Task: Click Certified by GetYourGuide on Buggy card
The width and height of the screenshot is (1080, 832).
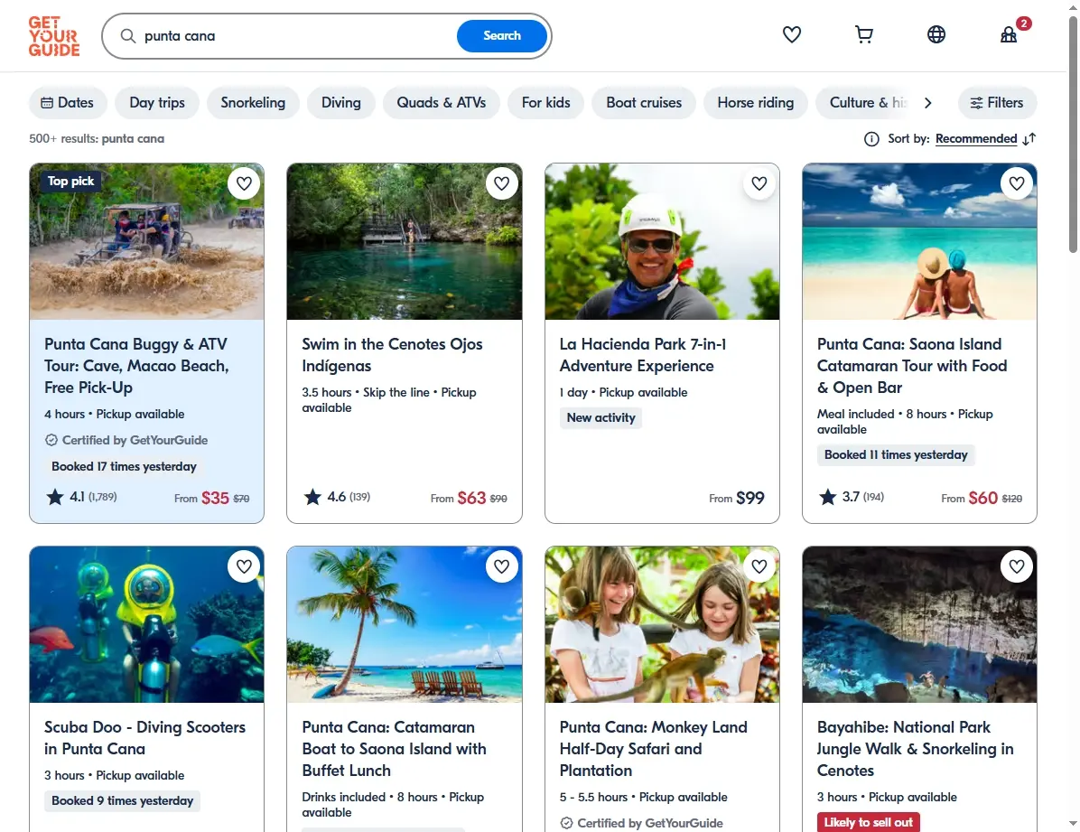Action: click(126, 441)
